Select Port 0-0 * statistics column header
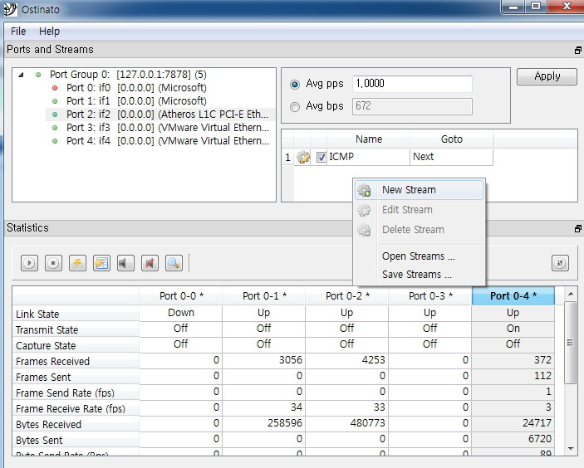The width and height of the screenshot is (584, 468). 181,296
